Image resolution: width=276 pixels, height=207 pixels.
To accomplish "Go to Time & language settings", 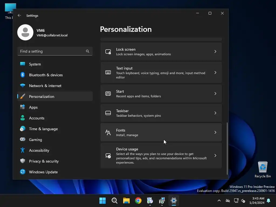I will coord(55,129).
